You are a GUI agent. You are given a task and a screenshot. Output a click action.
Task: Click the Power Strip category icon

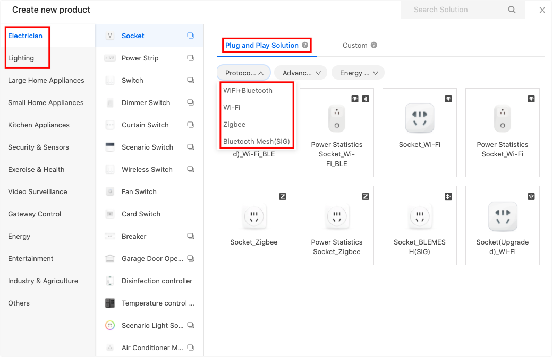click(x=110, y=58)
